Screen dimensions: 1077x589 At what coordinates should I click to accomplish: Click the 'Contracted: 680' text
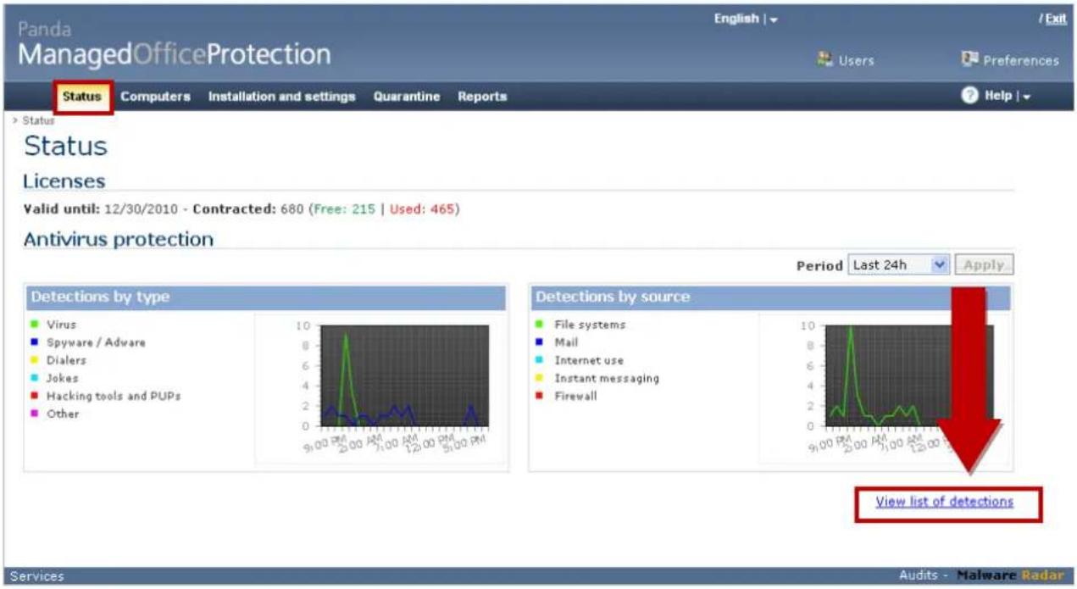248,209
